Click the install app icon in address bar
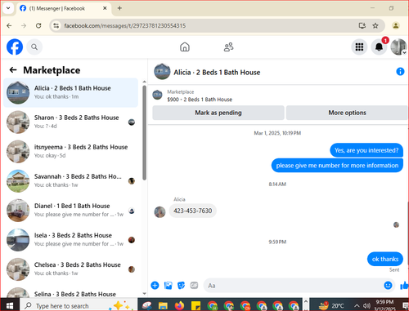 [x=362, y=25]
